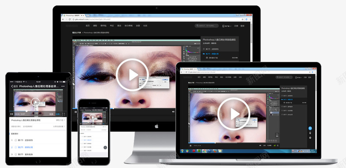The image size is (346, 168).
Task: Open the Windows Start menu on the laptop
Action: 183,151
